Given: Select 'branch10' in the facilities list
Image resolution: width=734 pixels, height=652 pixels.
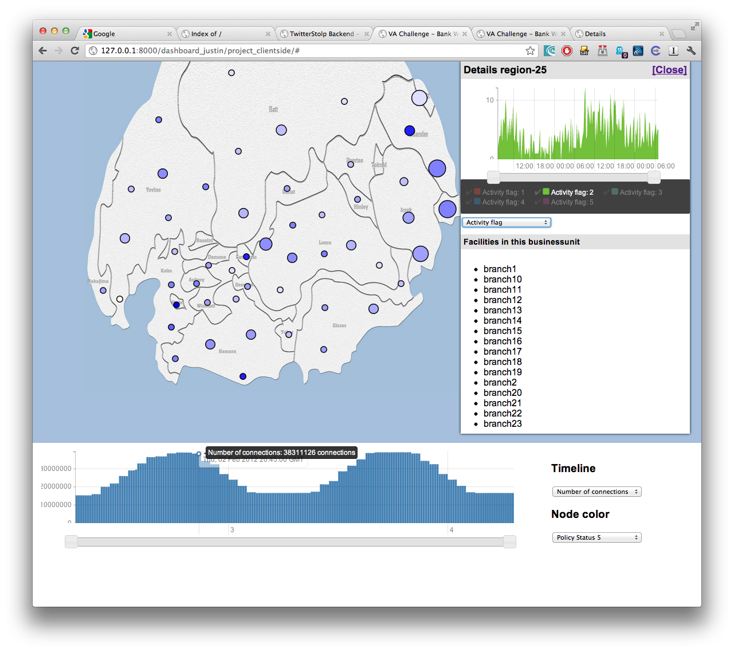Looking at the screenshot, I should [503, 279].
